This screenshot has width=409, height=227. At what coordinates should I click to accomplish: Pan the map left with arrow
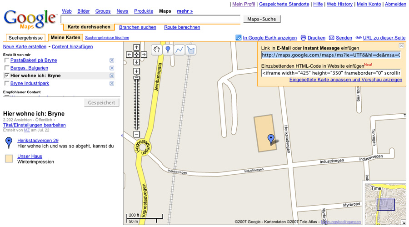click(129, 55)
